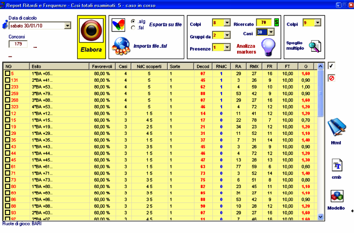Click the table vertical scrollbar thumb
This screenshot has width=354, height=233.
click(321, 93)
